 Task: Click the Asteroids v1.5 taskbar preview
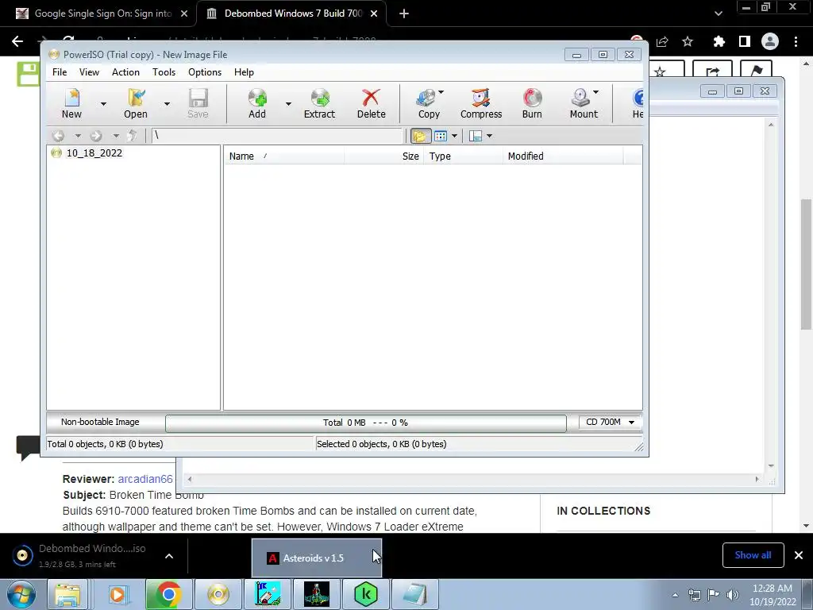316,558
